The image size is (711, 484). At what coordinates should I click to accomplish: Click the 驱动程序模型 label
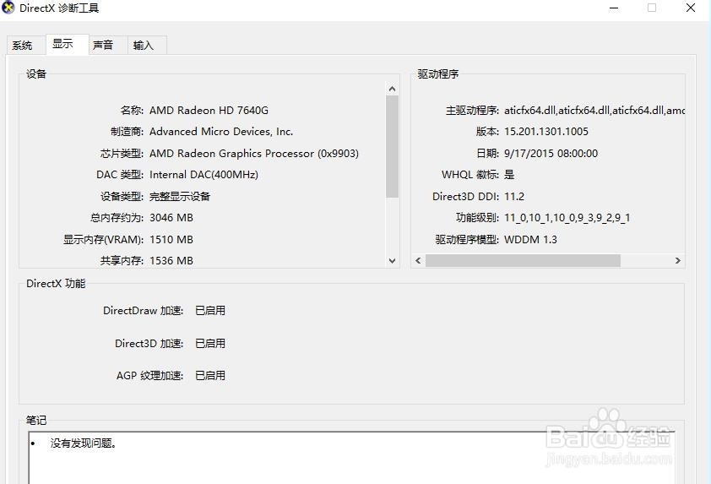click(x=467, y=240)
